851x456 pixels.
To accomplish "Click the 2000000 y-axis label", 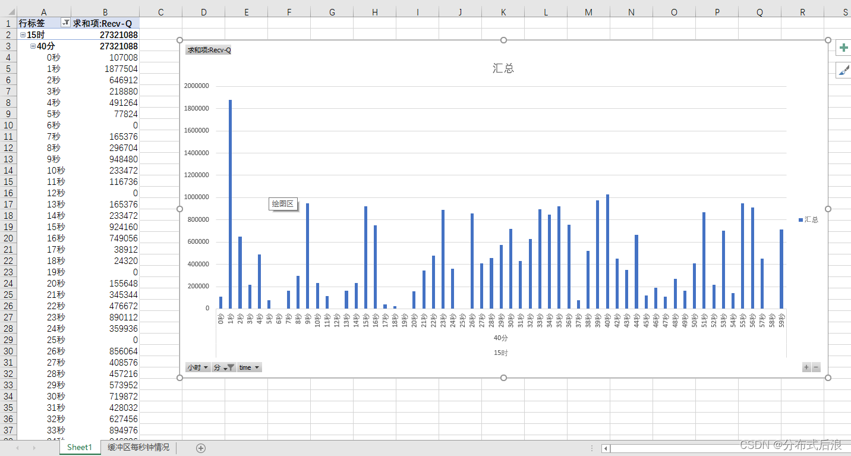I will click(197, 86).
